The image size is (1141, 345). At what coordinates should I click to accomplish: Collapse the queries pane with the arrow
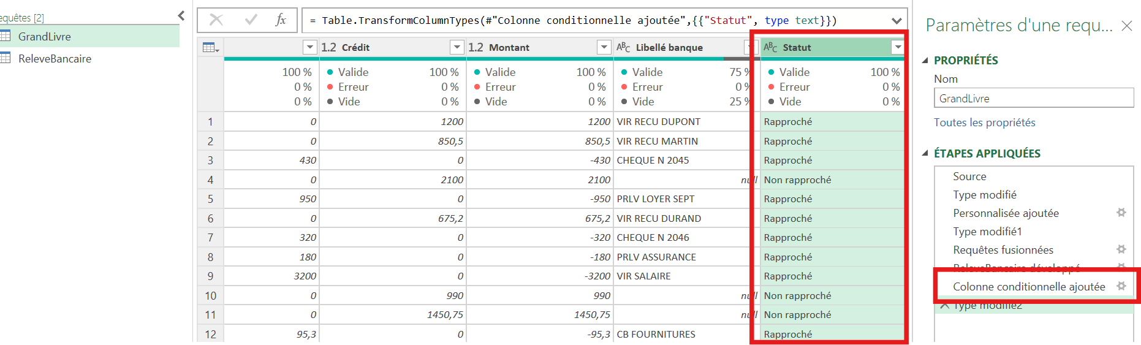coord(181,16)
